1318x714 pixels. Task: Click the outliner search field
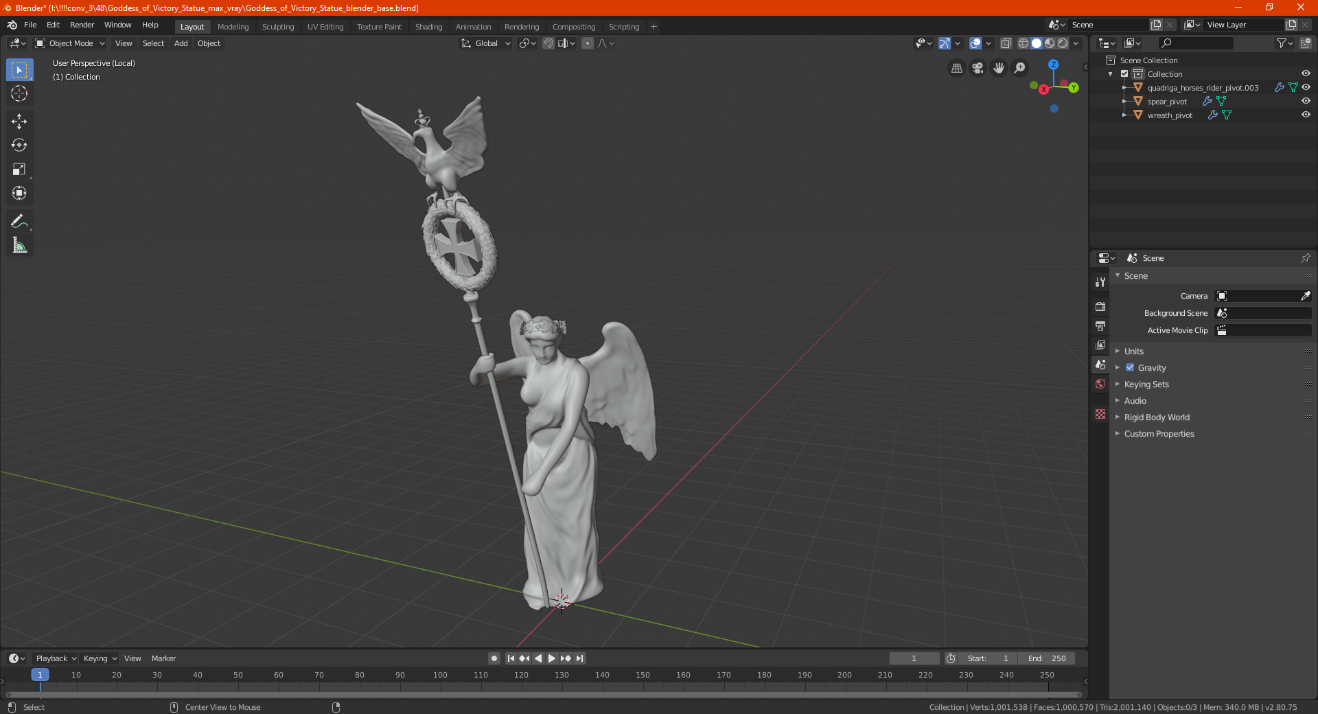tap(1195, 43)
